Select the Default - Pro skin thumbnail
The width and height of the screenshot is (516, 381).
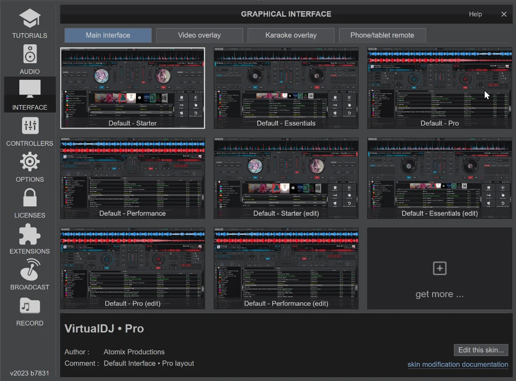[x=439, y=88]
